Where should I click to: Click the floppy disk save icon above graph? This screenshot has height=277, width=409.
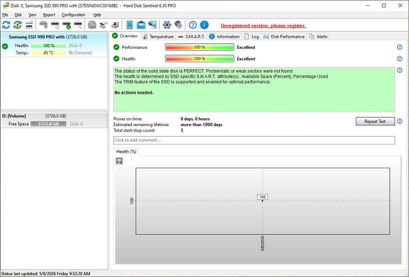(119, 161)
